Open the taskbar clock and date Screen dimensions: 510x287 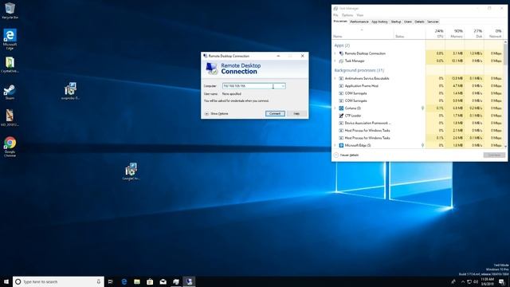[x=487, y=281]
